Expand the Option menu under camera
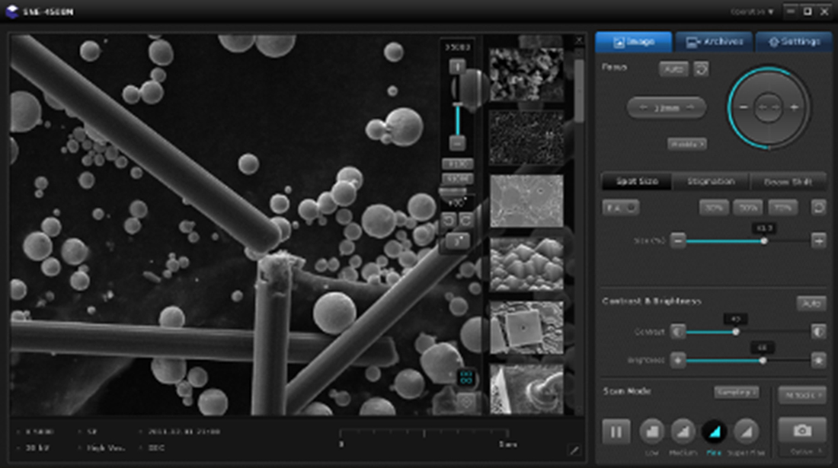The height and width of the screenshot is (468, 838). click(x=801, y=450)
